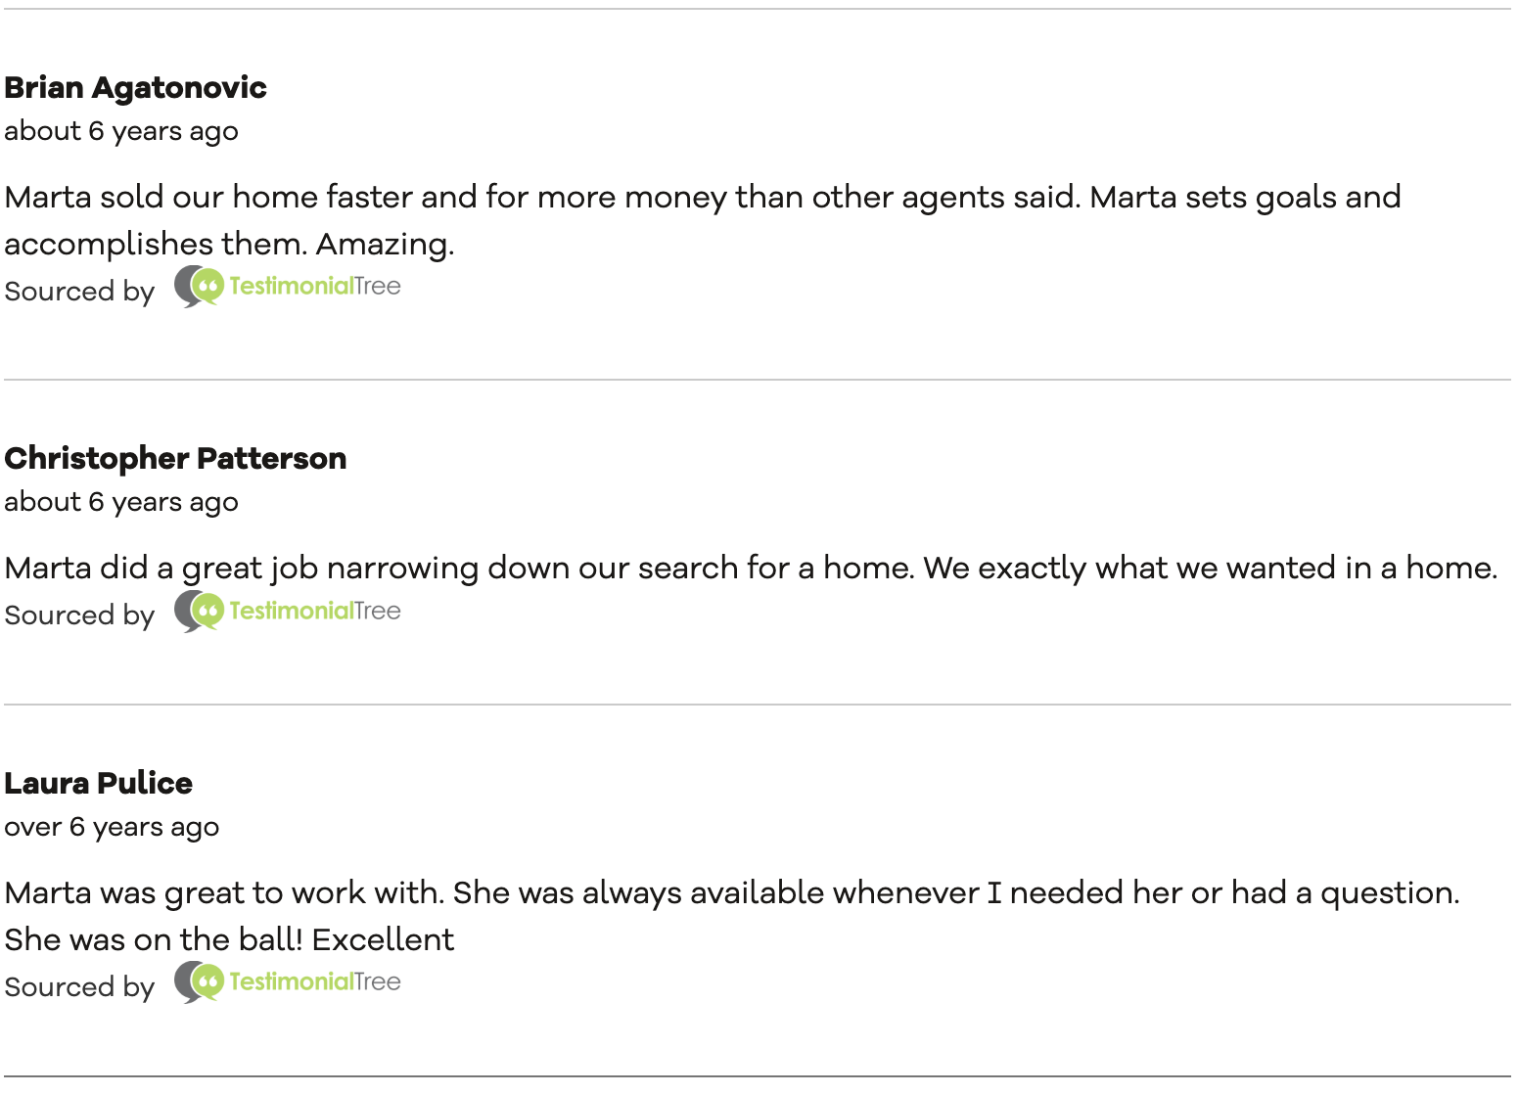Click Laura's review text about Marta being on the ball
This screenshot has width=1519, height=1094.
pos(732,916)
